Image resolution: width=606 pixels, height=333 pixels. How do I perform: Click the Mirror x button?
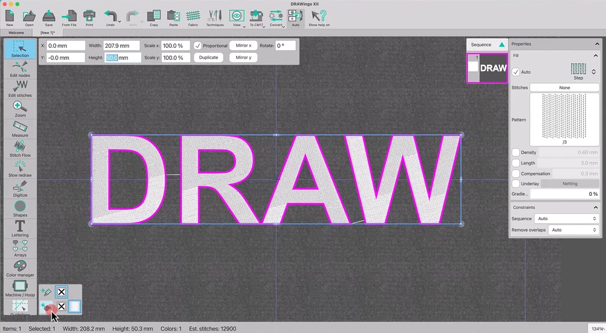244,45
